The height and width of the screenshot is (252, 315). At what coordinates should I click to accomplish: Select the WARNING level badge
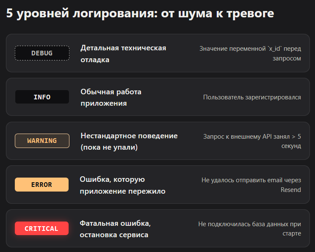tap(42, 141)
